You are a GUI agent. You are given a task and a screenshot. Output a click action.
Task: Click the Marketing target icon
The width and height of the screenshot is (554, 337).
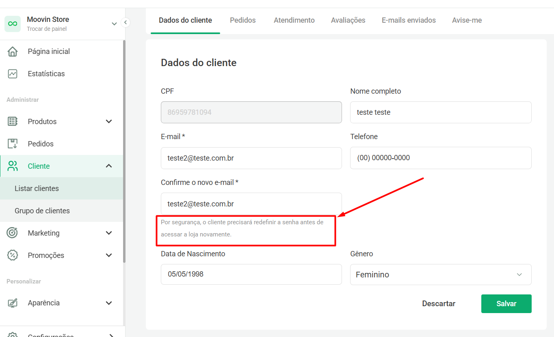point(13,233)
